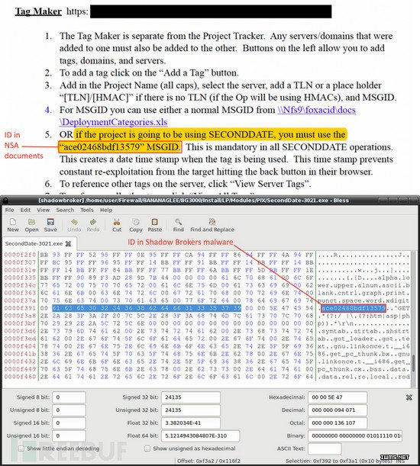The height and width of the screenshot is (466, 420).
Task: Click the Tag Maker heading
Action: 38,11
